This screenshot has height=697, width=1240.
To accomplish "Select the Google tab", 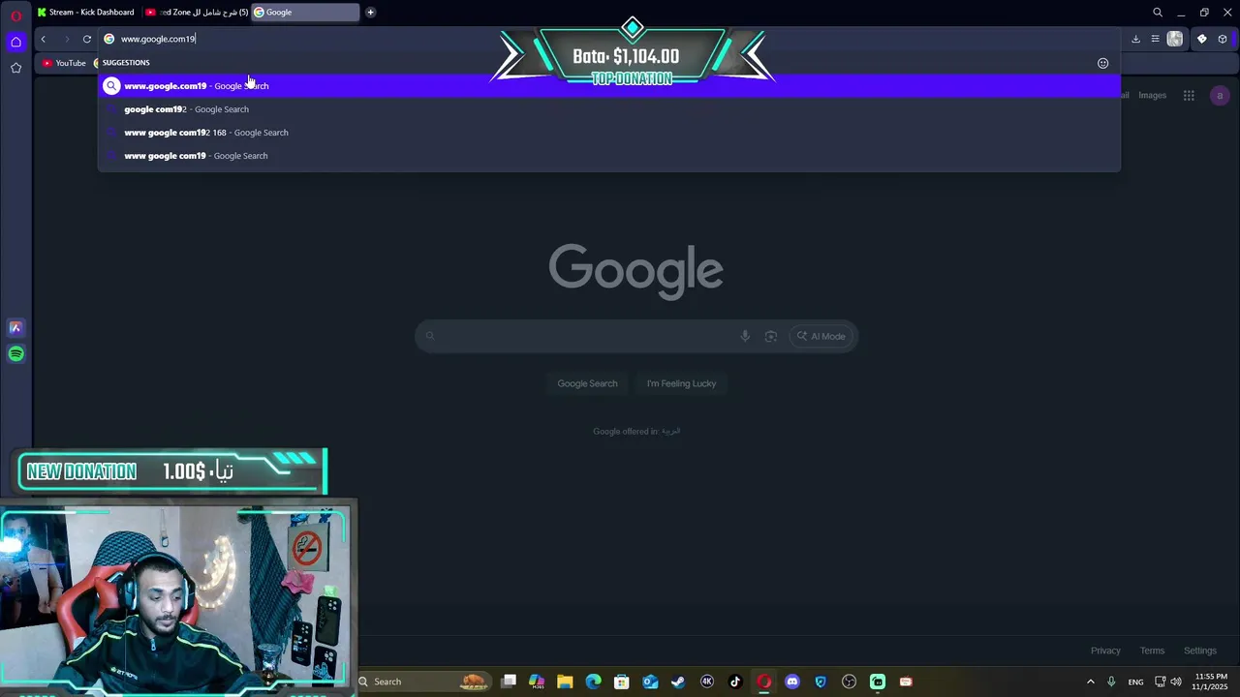I will click(x=304, y=13).
